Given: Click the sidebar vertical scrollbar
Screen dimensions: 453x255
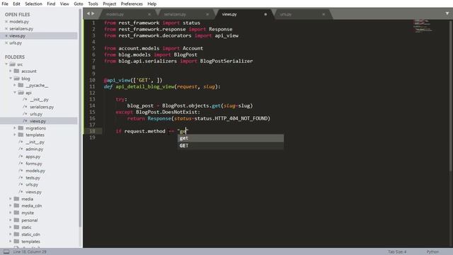Looking at the screenshot, I should coord(80,118).
